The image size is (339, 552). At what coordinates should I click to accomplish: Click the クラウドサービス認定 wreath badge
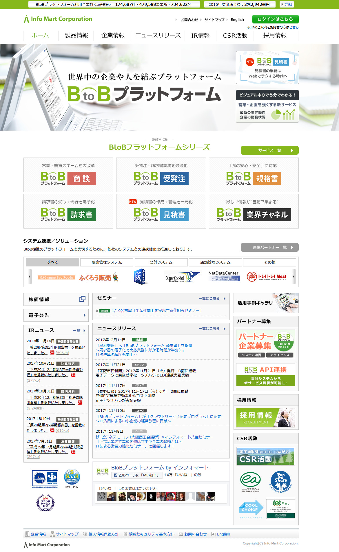point(45,502)
